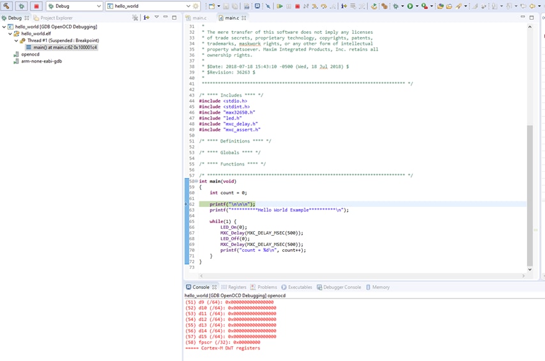Click the New file wizard icon
Viewport: 545px width, 361px height.
(211, 6)
